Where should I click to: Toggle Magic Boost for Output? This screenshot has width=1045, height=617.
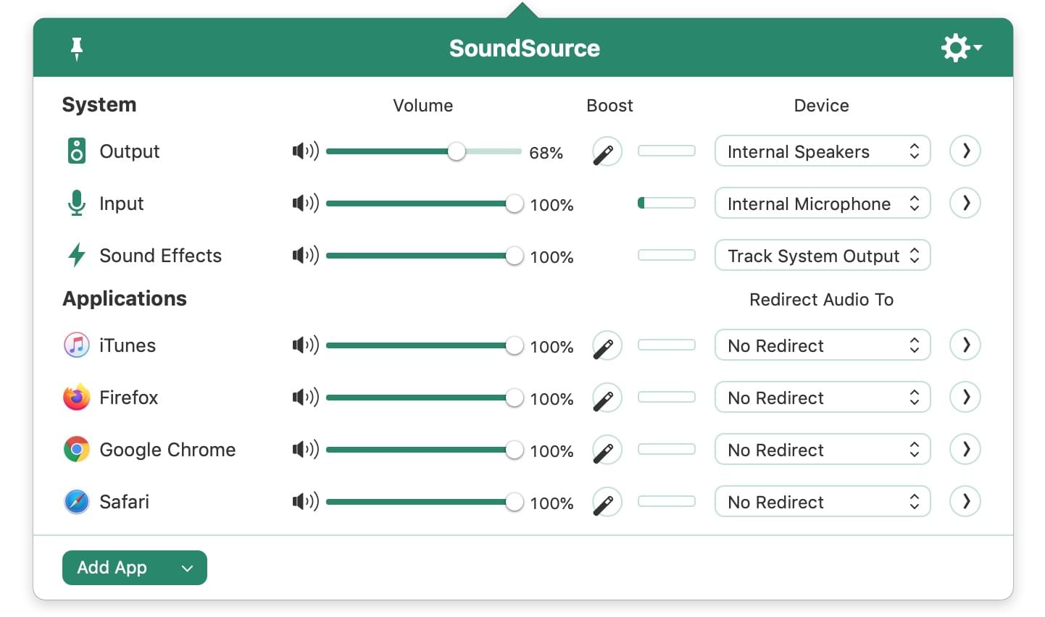pyautogui.click(x=607, y=151)
